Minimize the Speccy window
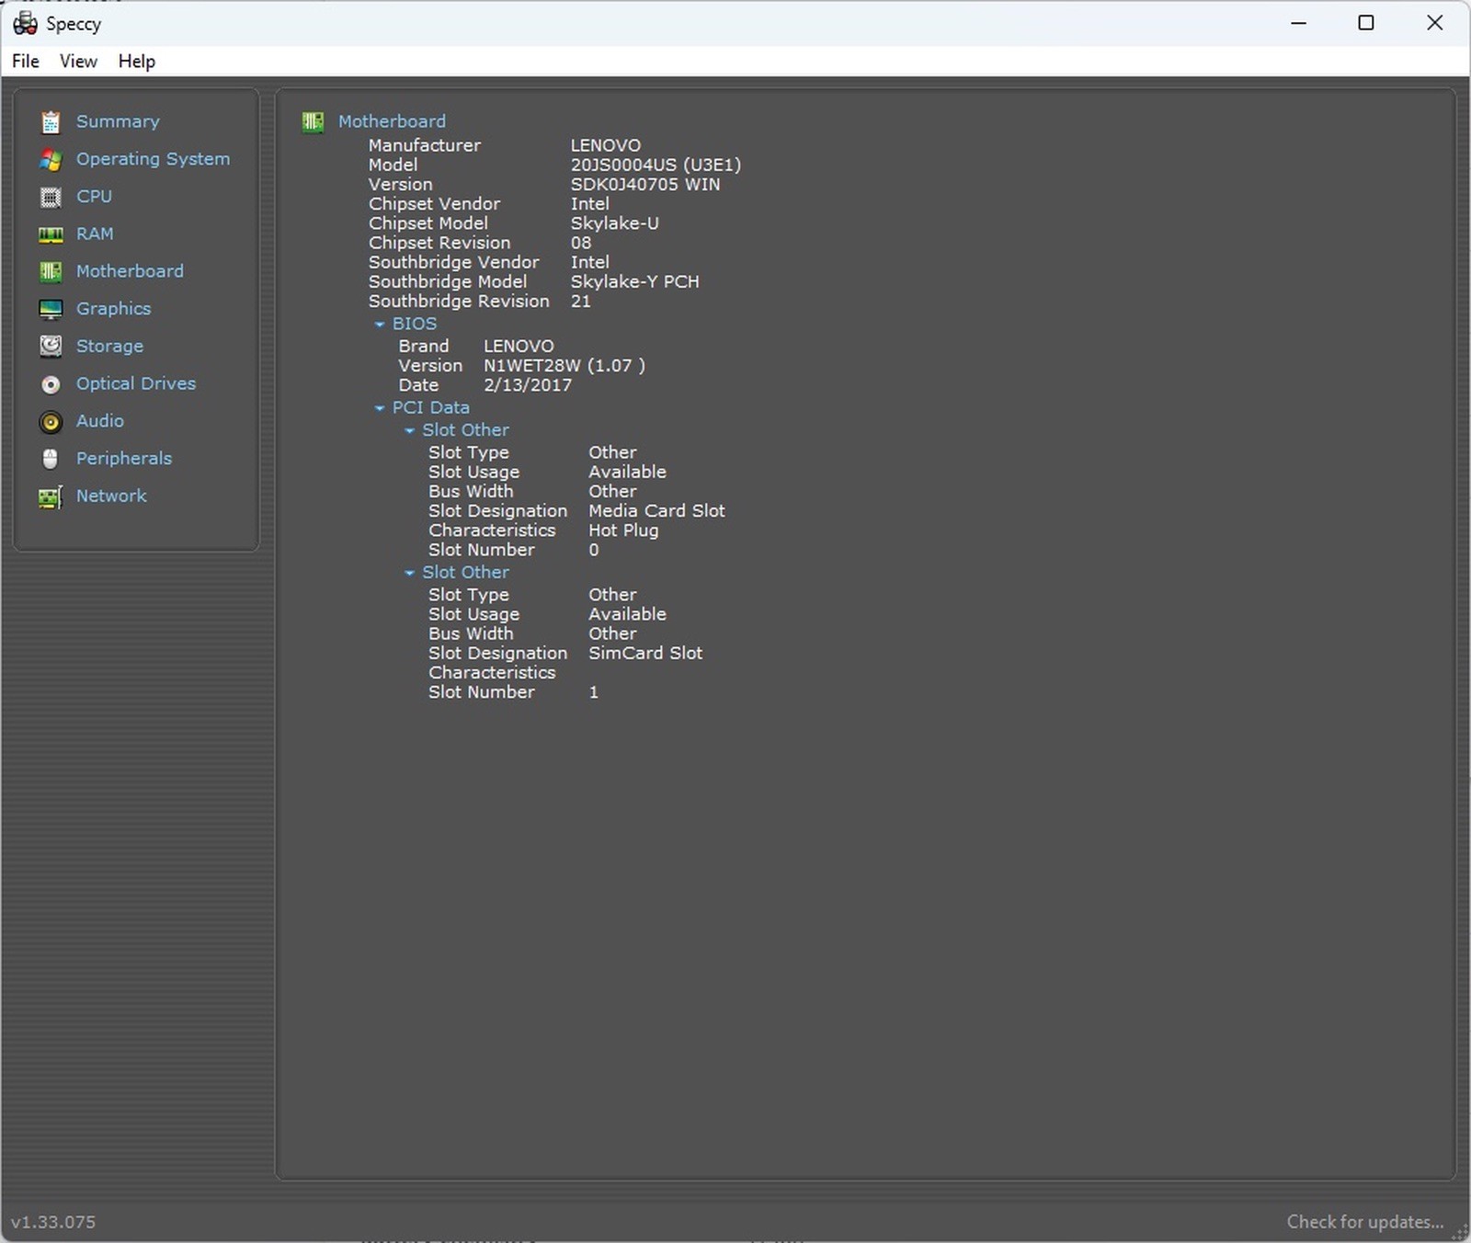This screenshot has width=1471, height=1243. 1298,23
